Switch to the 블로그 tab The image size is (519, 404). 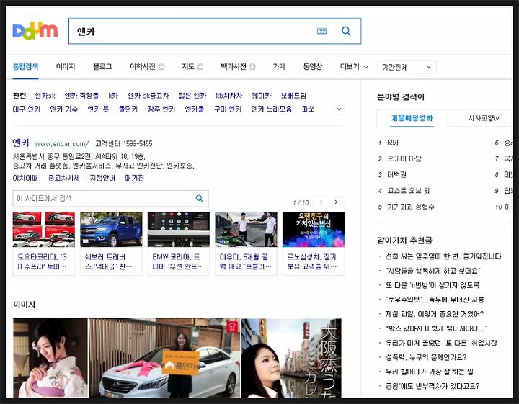[102, 67]
